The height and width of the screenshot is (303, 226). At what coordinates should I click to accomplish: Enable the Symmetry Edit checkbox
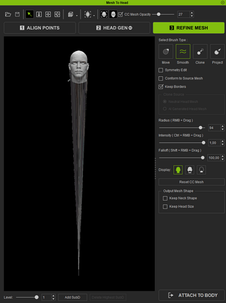(x=161, y=70)
